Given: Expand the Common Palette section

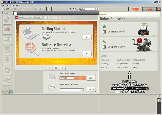Looking at the screenshot, I should tap(104, 32).
